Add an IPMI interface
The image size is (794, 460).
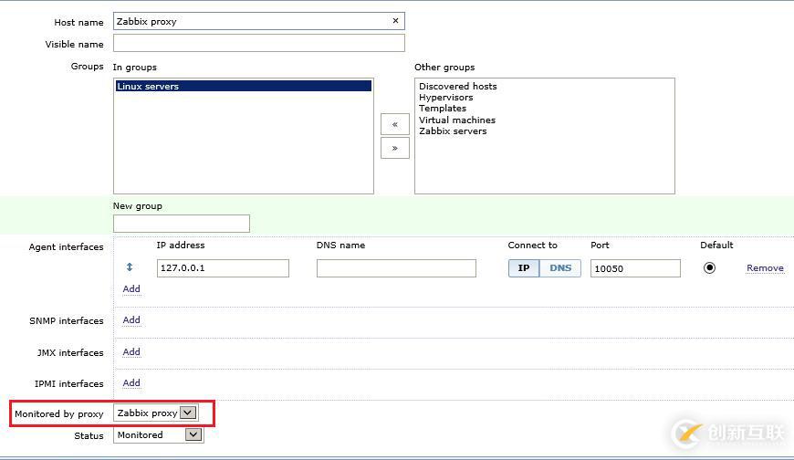coord(131,383)
